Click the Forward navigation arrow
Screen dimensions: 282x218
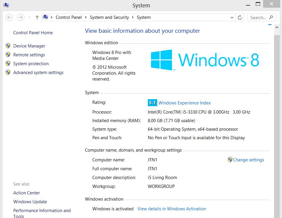pos(21,17)
